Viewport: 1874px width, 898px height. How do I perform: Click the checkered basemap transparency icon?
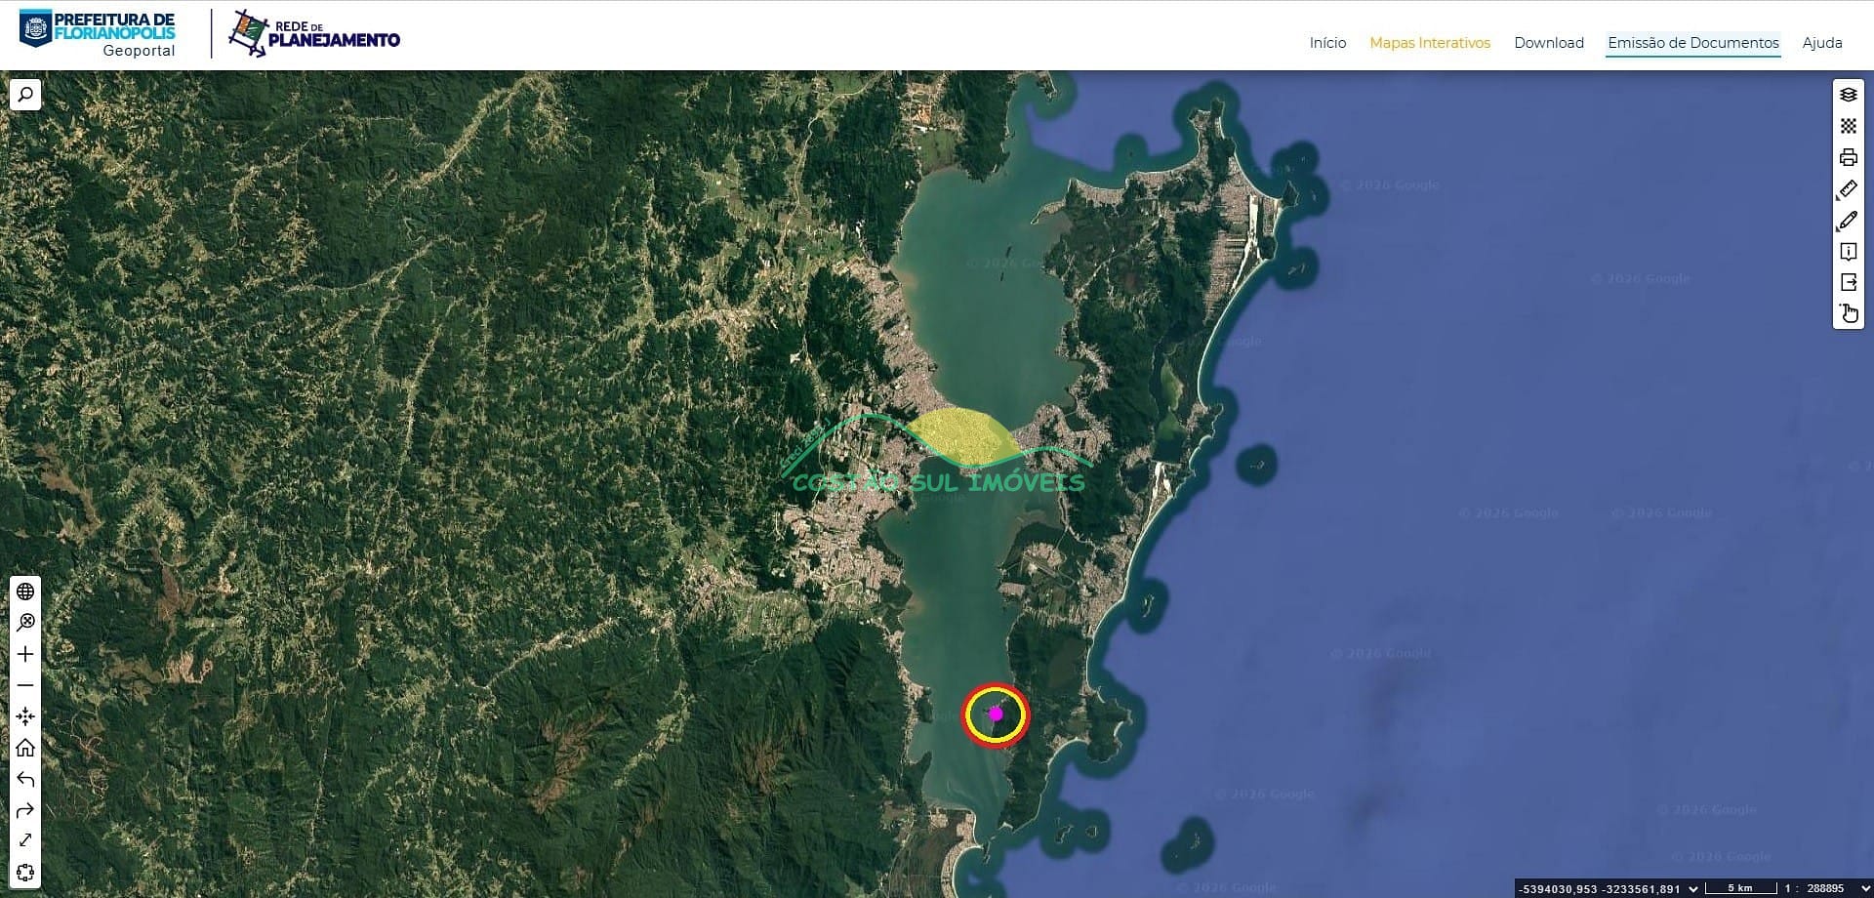tap(1848, 126)
